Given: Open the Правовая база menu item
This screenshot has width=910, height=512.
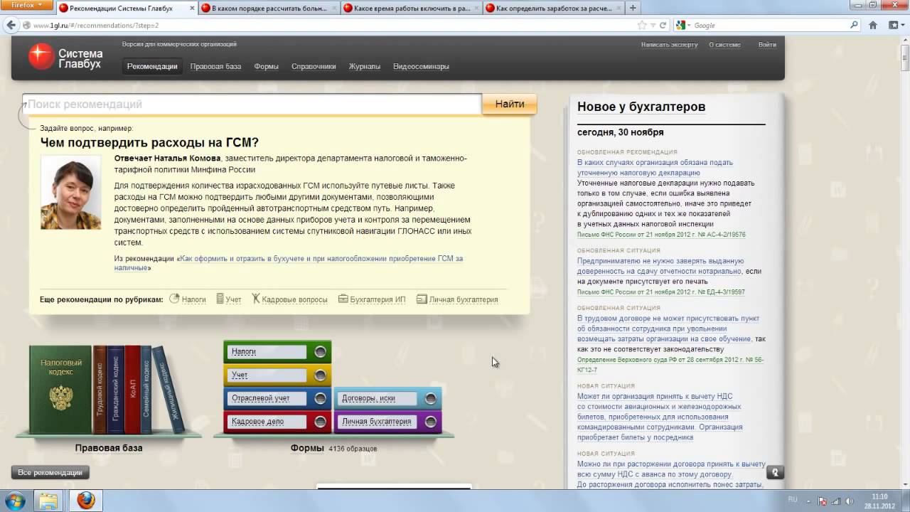Looking at the screenshot, I should click(x=215, y=66).
